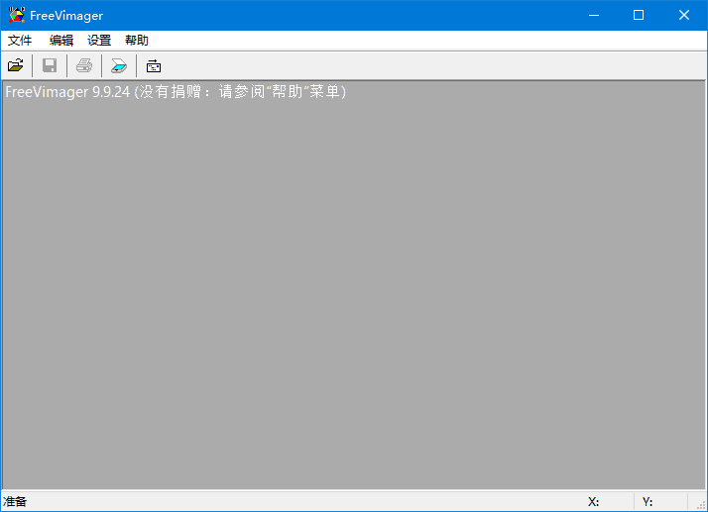Click the FreeVimager app icon in title bar
708x512 pixels.
coord(16,15)
